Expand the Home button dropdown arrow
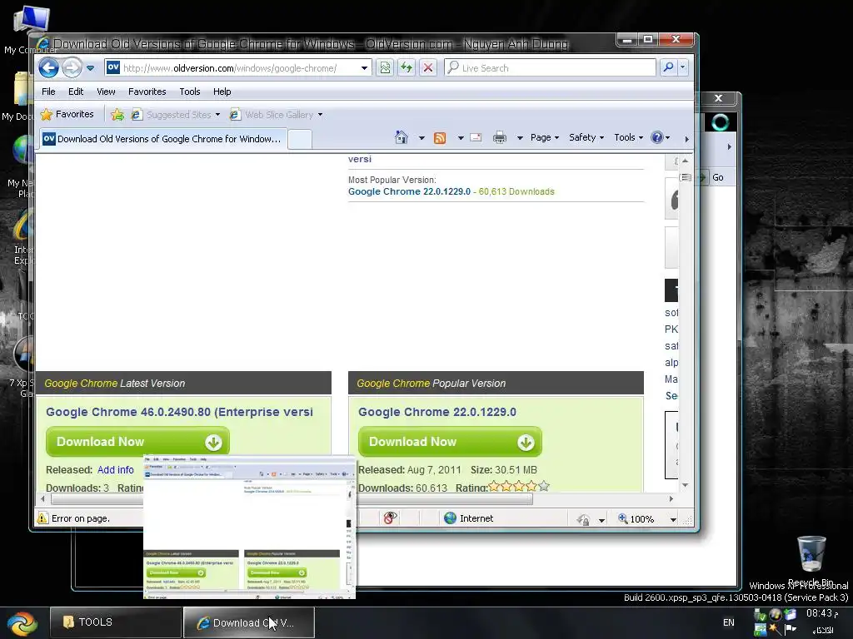Viewport: 853px width, 639px height. pyautogui.click(x=422, y=138)
